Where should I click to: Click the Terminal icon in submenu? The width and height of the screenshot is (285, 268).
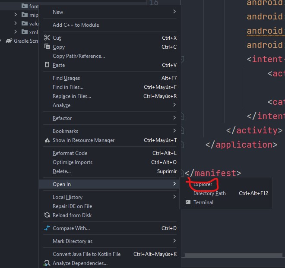pos(188,202)
